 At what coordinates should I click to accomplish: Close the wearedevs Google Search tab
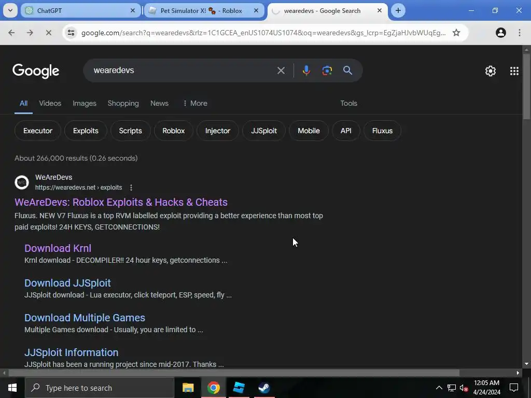pos(379,10)
